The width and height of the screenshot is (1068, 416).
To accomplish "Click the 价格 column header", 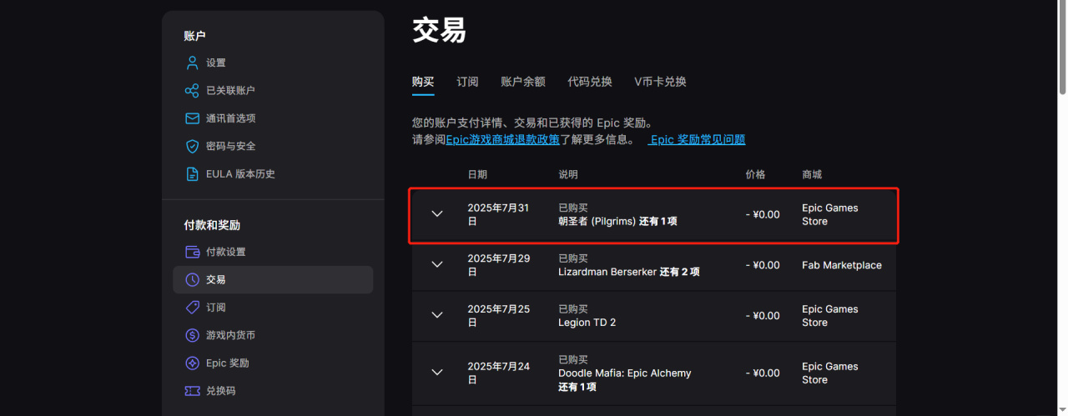I will click(x=755, y=174).
